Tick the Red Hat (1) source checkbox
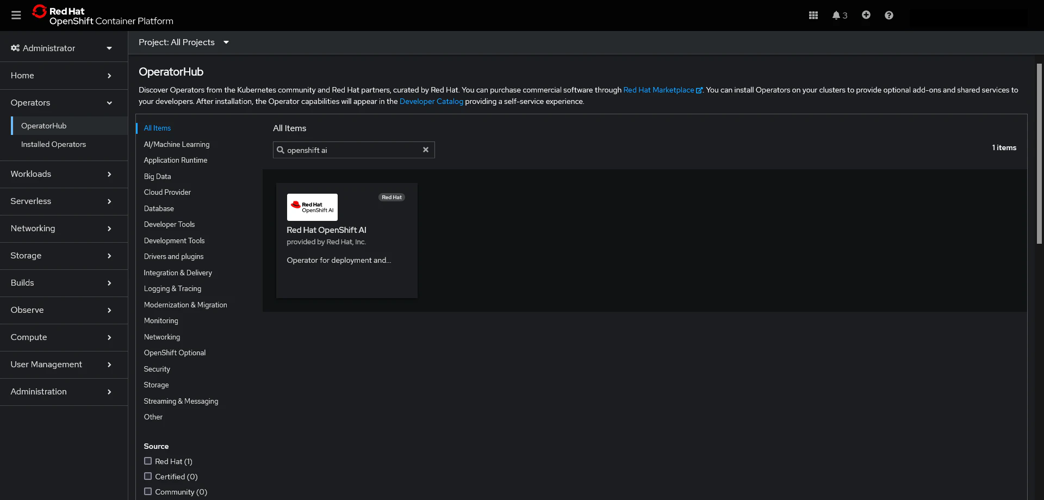The width and height of the screenshot is (1044, 500). pos(148,461)
